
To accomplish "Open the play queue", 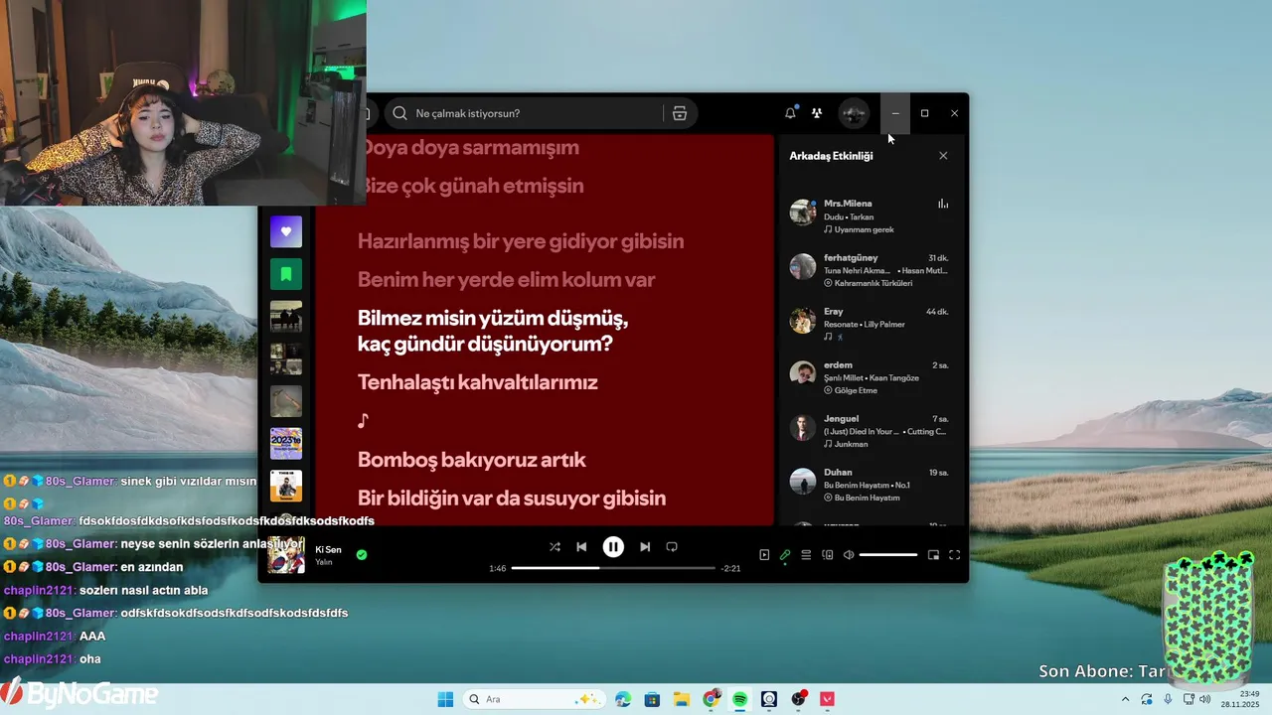I will point(807,555).
